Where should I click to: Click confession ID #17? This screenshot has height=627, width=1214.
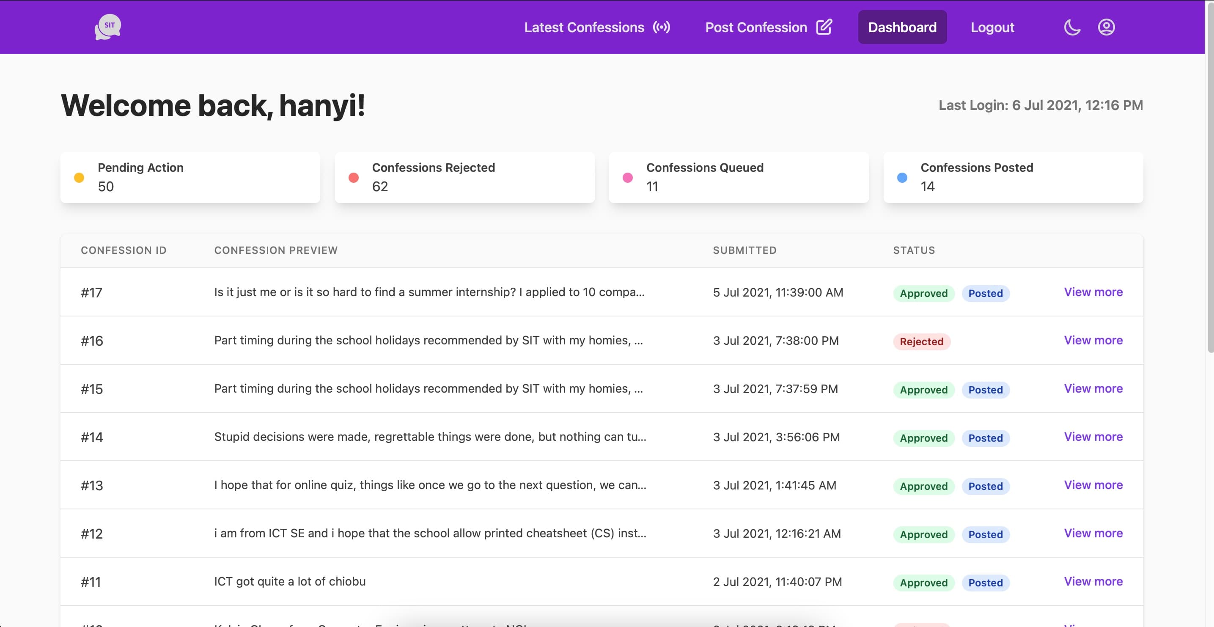click(91, 293)
